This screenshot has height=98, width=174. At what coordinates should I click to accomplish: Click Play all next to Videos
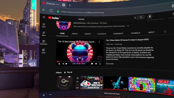tap(68, 72)
